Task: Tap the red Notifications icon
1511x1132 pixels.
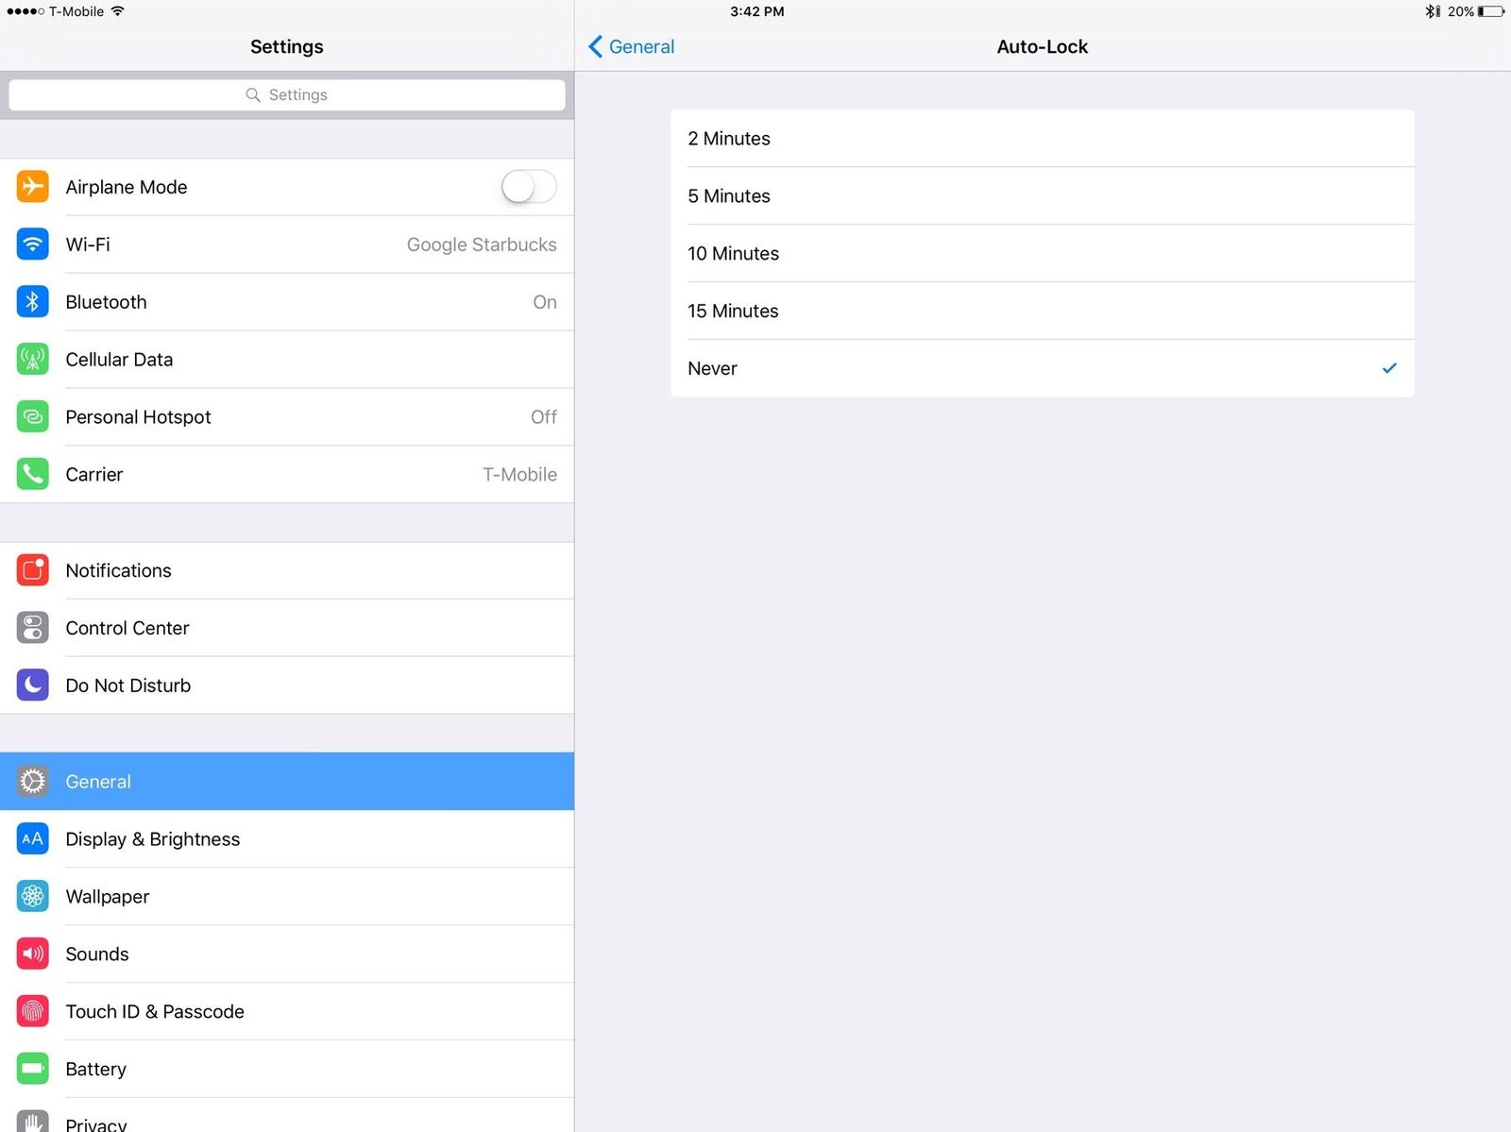Action: click(x=33, y=570)
